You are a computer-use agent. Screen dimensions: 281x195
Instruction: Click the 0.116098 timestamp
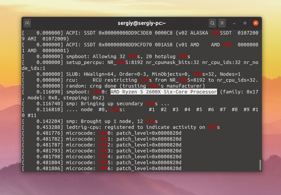coord(48,92)
